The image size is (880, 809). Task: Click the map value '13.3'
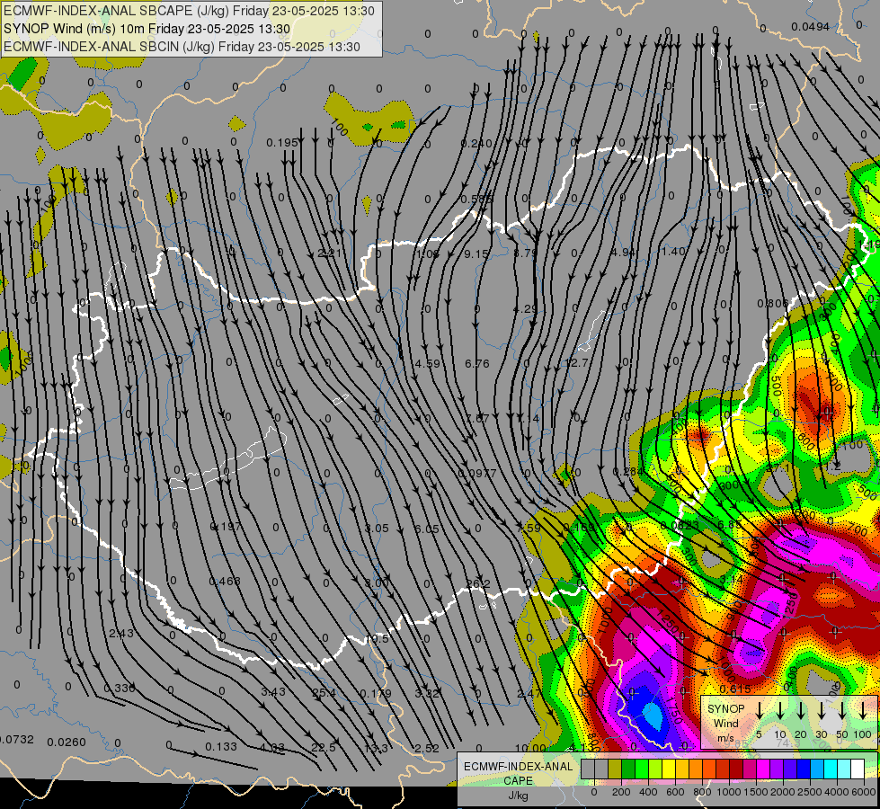click(x=376, y=748)
